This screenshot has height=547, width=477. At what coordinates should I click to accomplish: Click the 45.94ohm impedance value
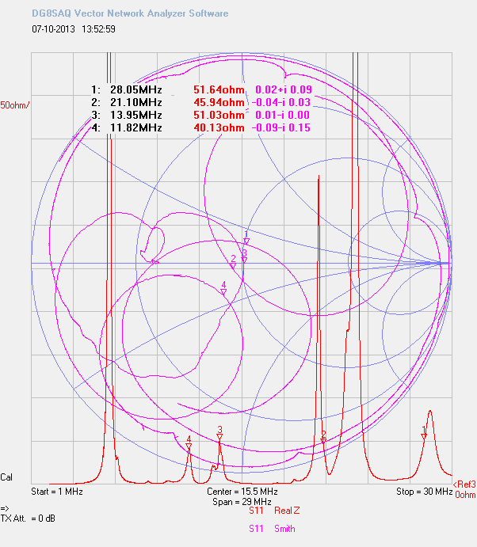(x=219, y=102)
